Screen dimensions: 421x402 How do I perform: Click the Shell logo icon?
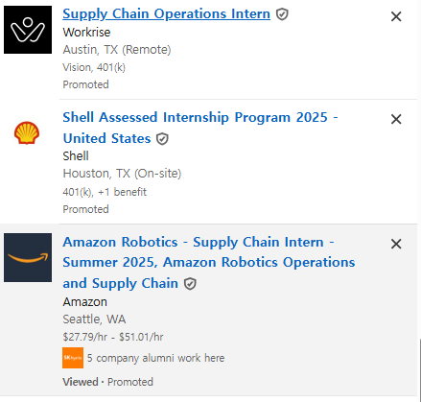coord(27,133)
